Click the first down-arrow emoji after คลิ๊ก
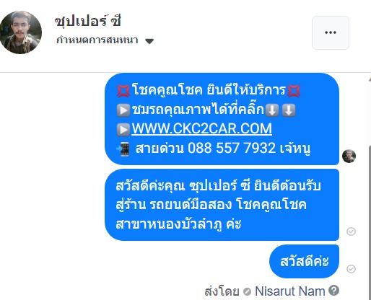This screenshot has width=371, height=300. tap(272, 110)
